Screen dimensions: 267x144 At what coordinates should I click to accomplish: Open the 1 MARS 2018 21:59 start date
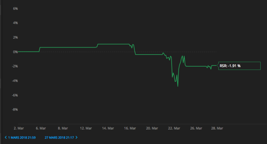pos(22,138)
